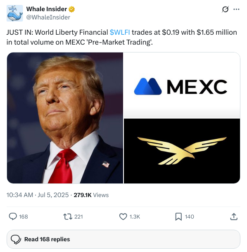Open the portrait photo on left
Viewport: 247px width, 252px height.
65,118
